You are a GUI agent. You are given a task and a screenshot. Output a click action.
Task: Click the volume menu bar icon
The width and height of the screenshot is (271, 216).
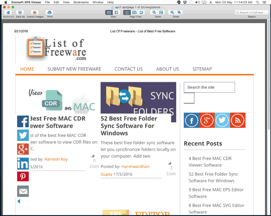click(x=197, y=2)
